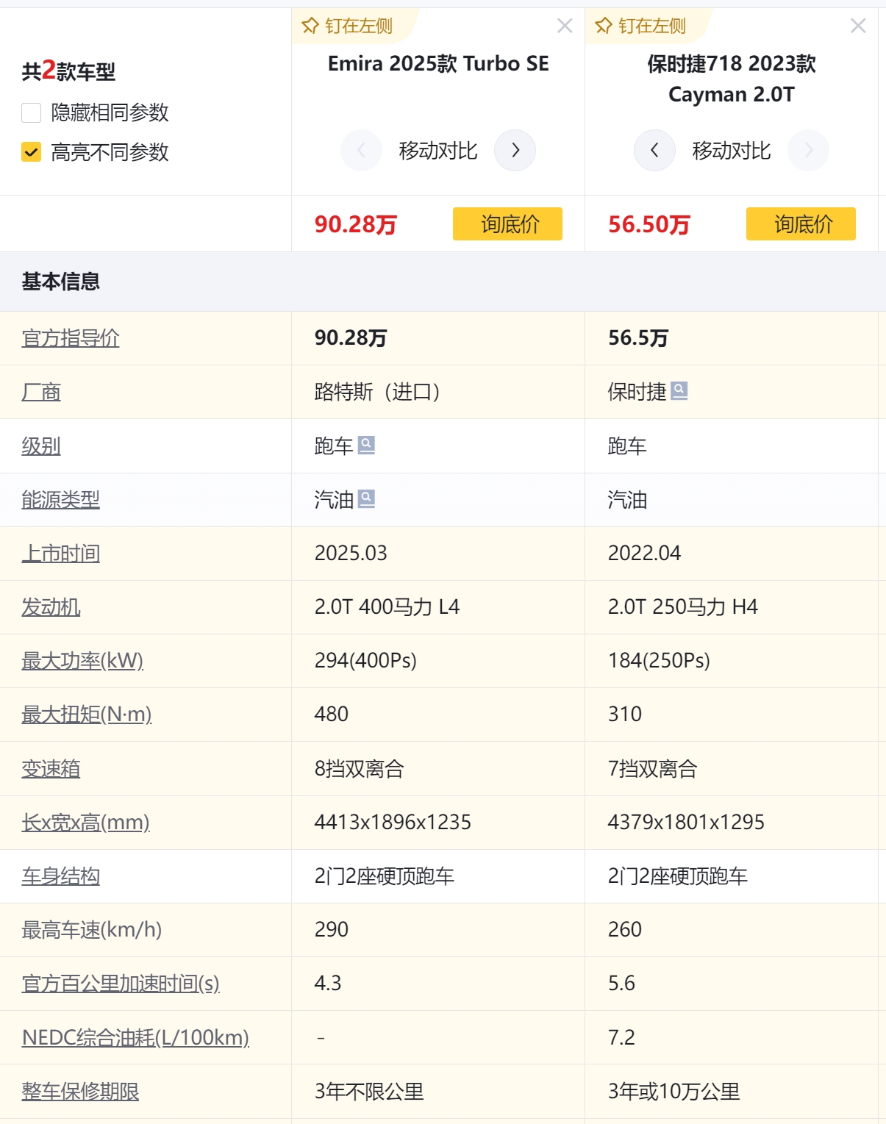Select 保时捷 launch date 2022.04
Image resolution: width=886 pixels, height=1124 pixels.
pyautogui.click(x=644, y=554)
